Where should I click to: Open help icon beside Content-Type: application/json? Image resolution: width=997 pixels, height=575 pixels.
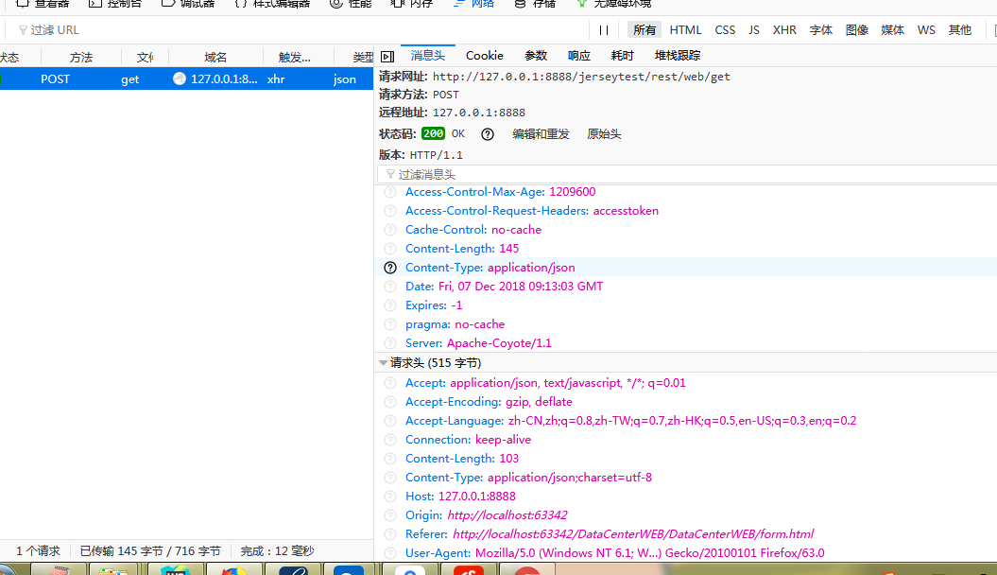click(390, 268)
